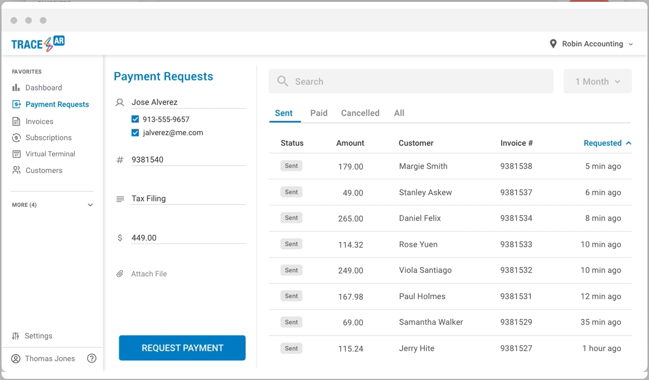Click the TRACE AR logo
649x380 pixels.
tap(38, 44)
